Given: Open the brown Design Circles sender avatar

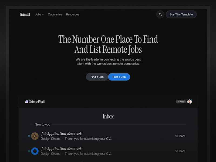Looking at the screenshot, I should [x=35, y=136].
